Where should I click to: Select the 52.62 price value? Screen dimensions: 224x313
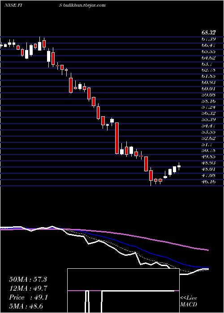208,138
